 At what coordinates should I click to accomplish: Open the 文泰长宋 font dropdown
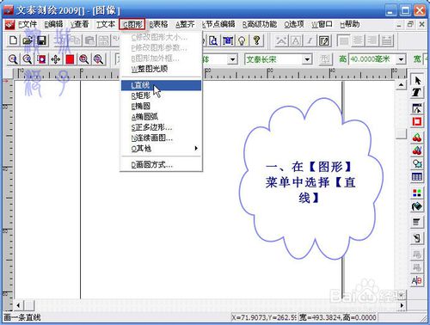click(x=307, y=59)
